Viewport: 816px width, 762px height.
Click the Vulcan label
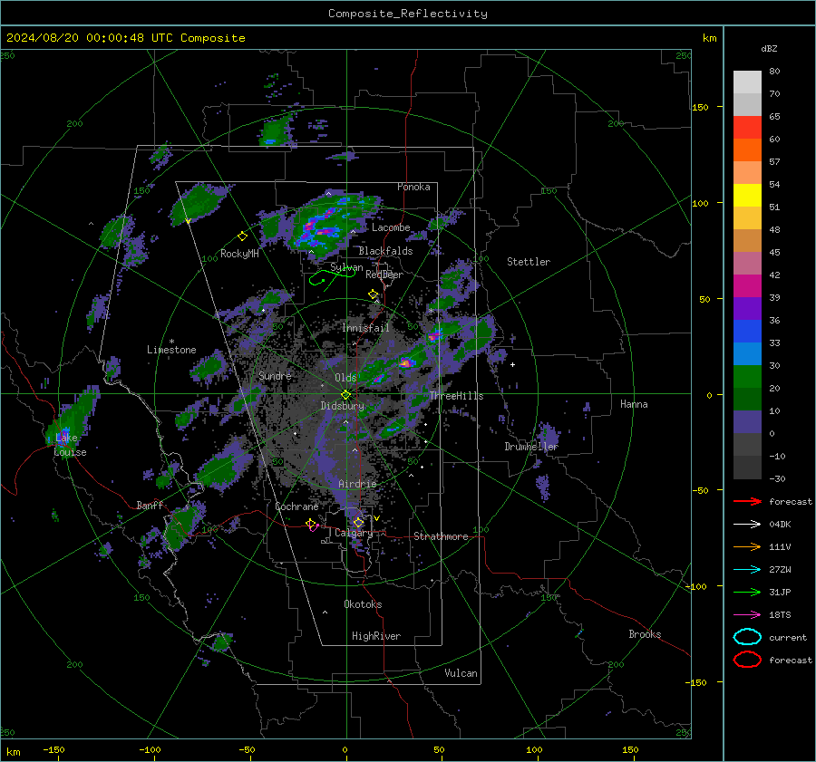461,673
